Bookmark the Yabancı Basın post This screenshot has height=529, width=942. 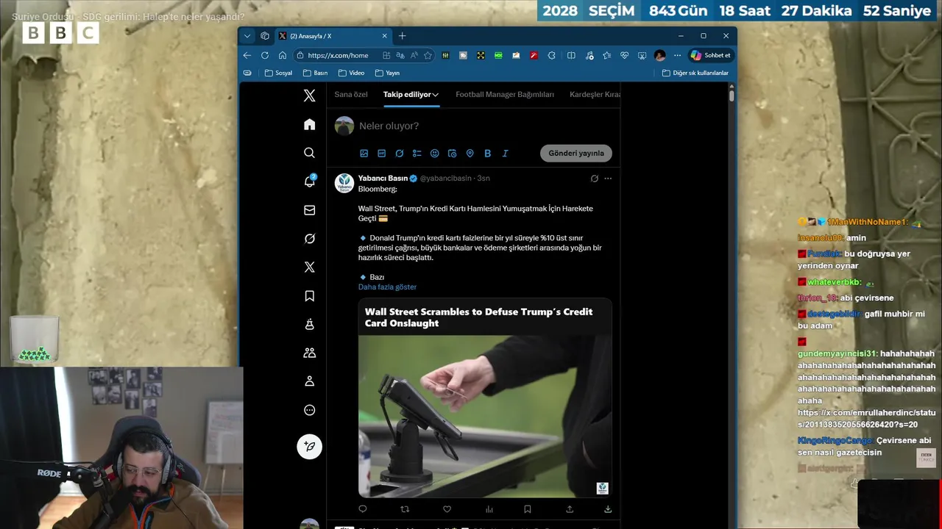pos(527,508)
